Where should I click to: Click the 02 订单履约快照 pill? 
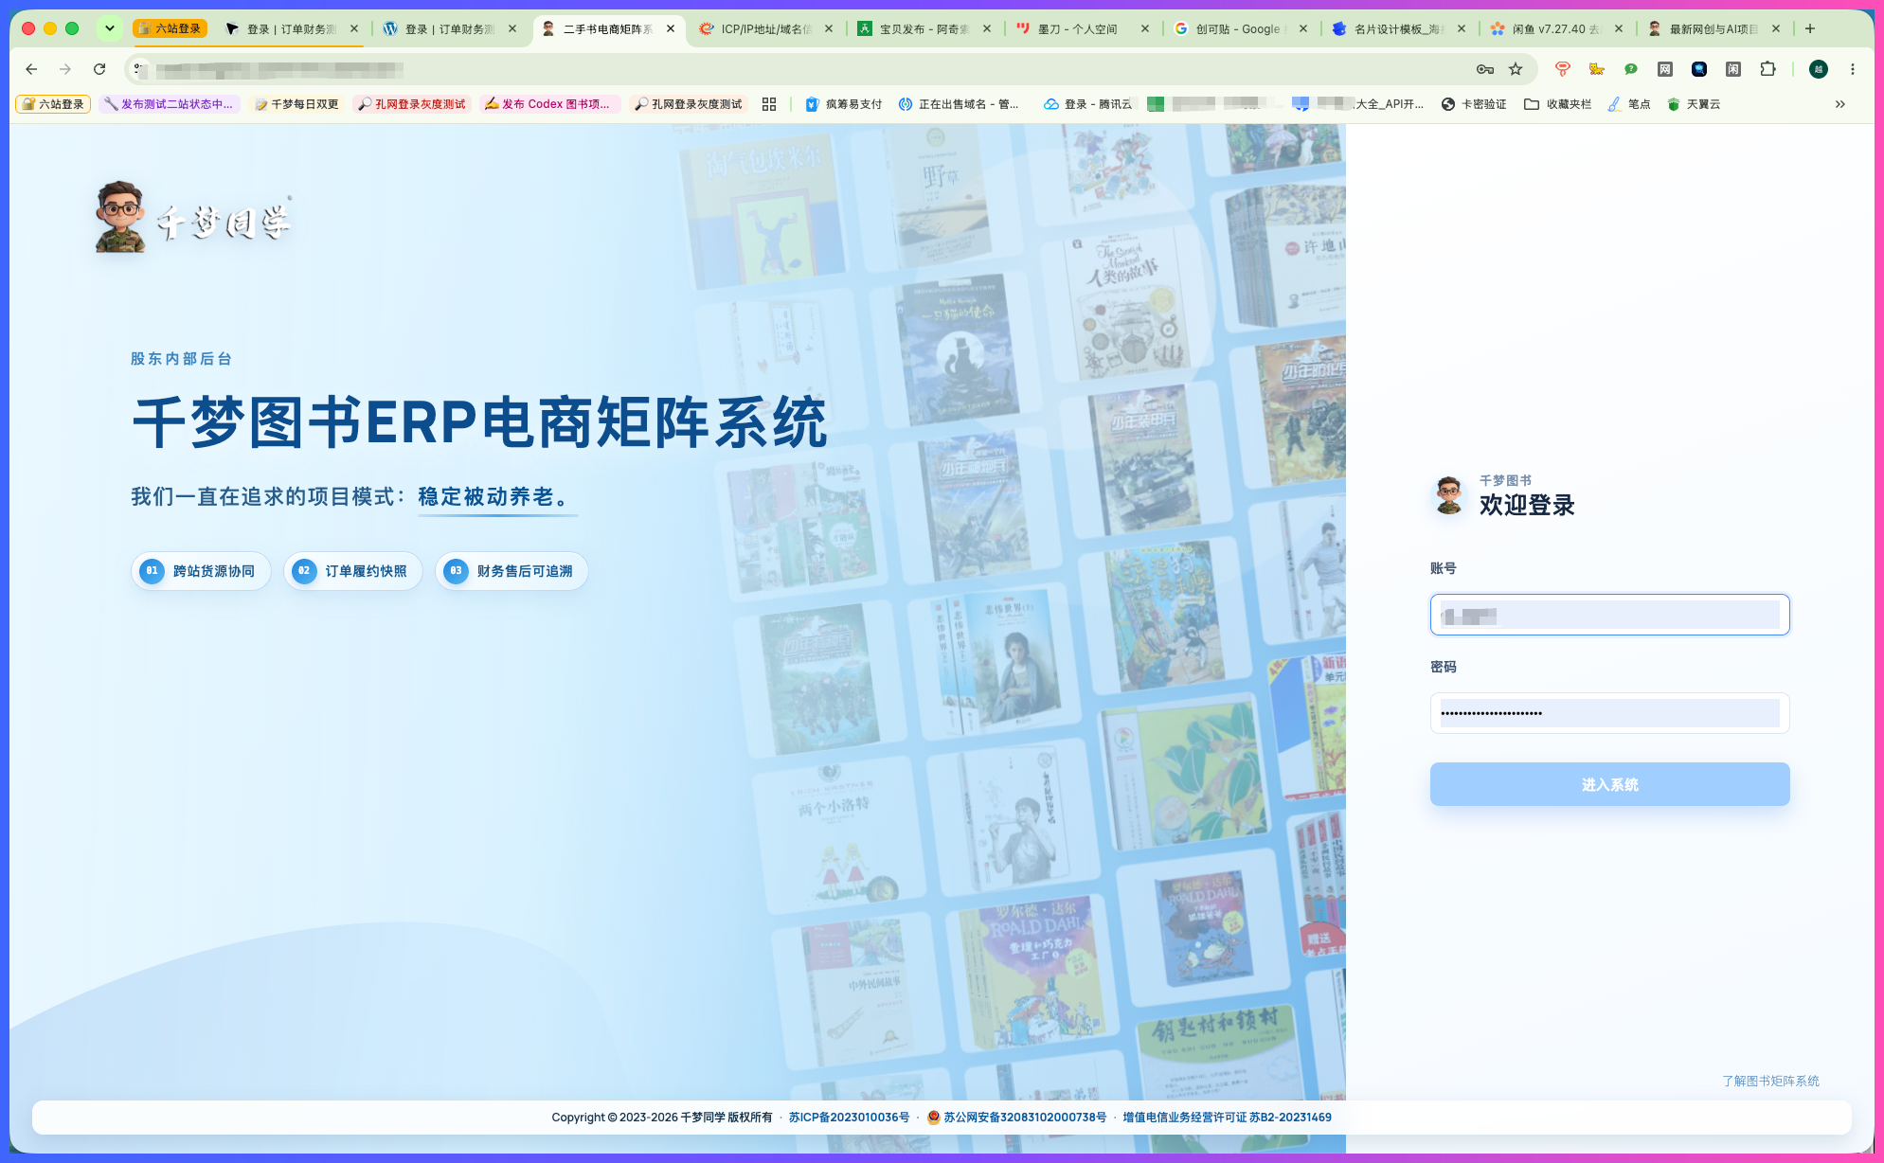[353, 571]
